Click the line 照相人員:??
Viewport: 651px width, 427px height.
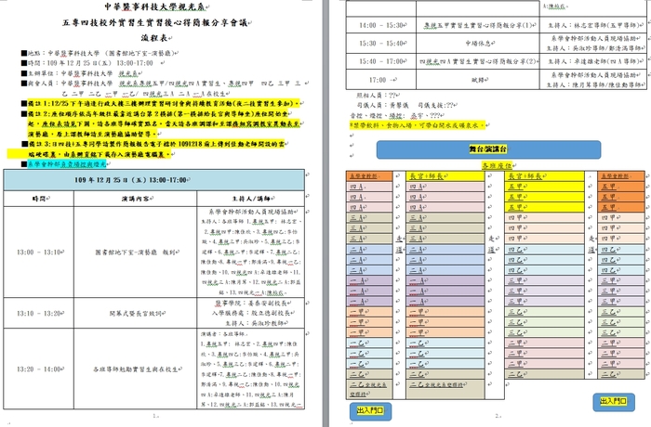pos(378,95)
